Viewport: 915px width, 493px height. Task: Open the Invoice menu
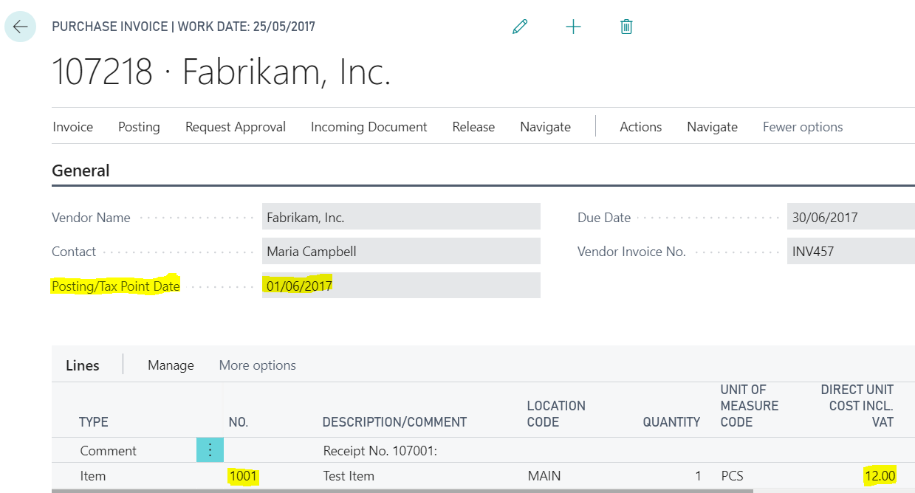click(72, 127)
